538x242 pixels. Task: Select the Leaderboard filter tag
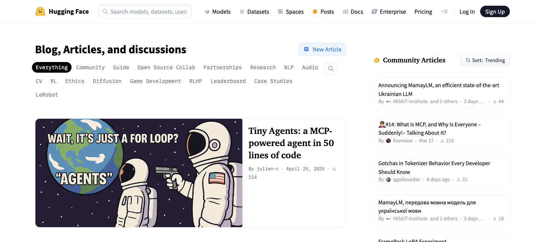(228, 81)
